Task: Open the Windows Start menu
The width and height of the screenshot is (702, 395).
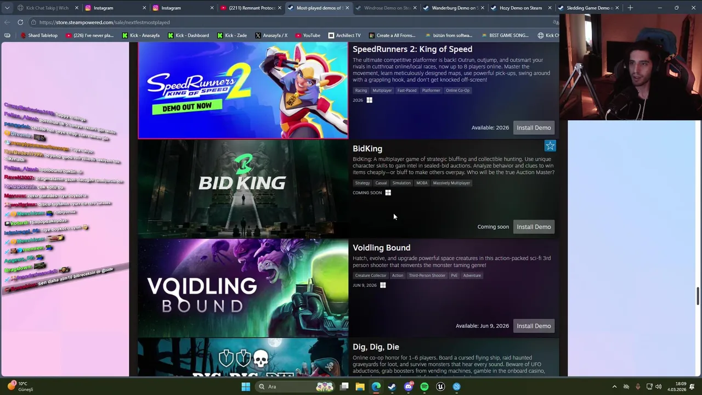Action: tap(246, 387)
